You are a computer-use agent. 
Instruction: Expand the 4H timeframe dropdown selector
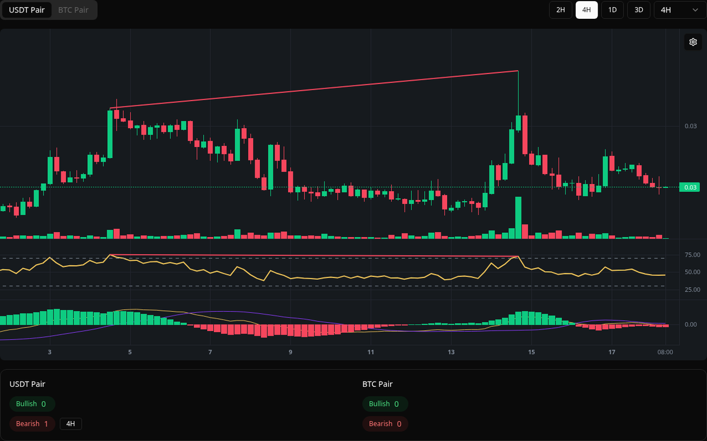click(679, 10)
